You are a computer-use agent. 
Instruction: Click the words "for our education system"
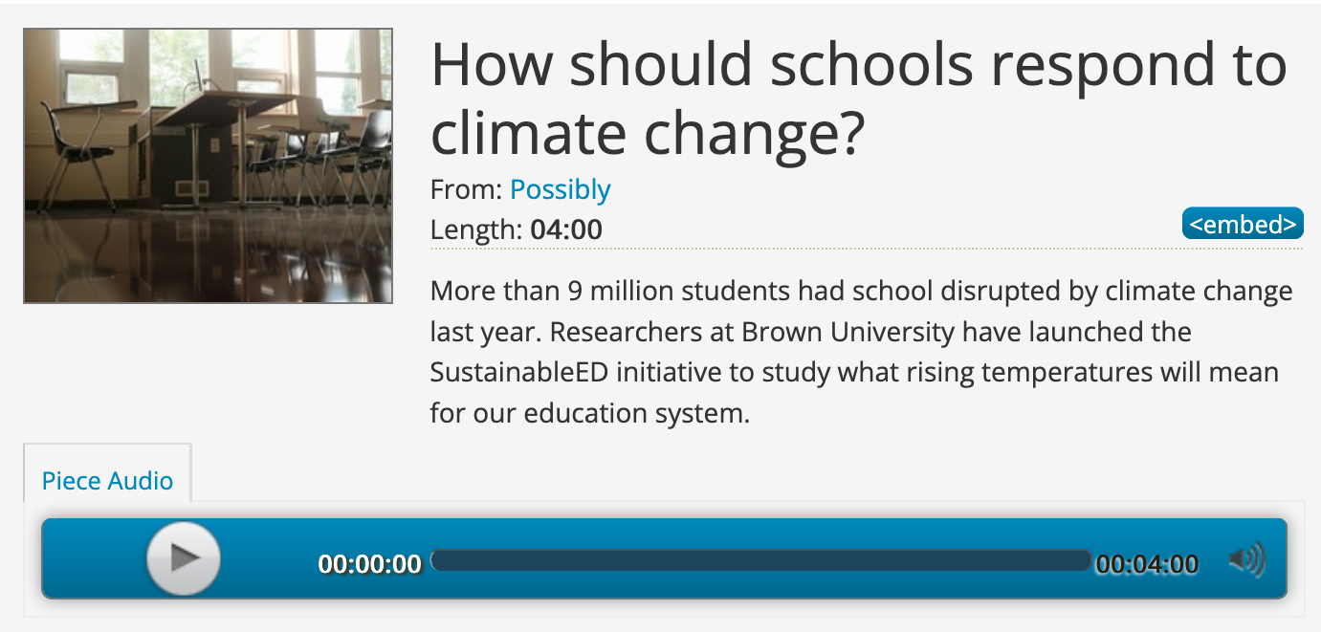pyautogui.click(x=589, y=414)
